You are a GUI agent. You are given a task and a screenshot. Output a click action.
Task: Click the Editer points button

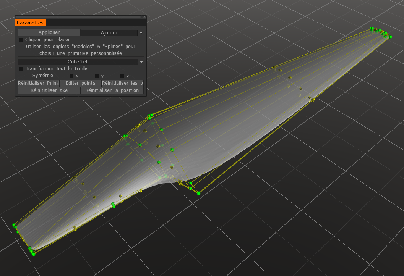coord(80,83)
